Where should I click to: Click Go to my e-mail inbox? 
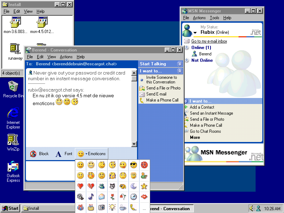[x=209, y=41]
